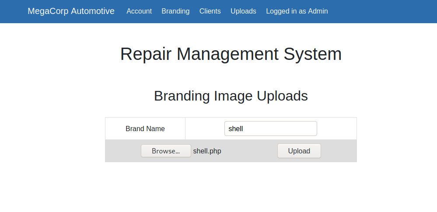
Task: Click the Brand Name label cell
Action: (x=145, y=129)
